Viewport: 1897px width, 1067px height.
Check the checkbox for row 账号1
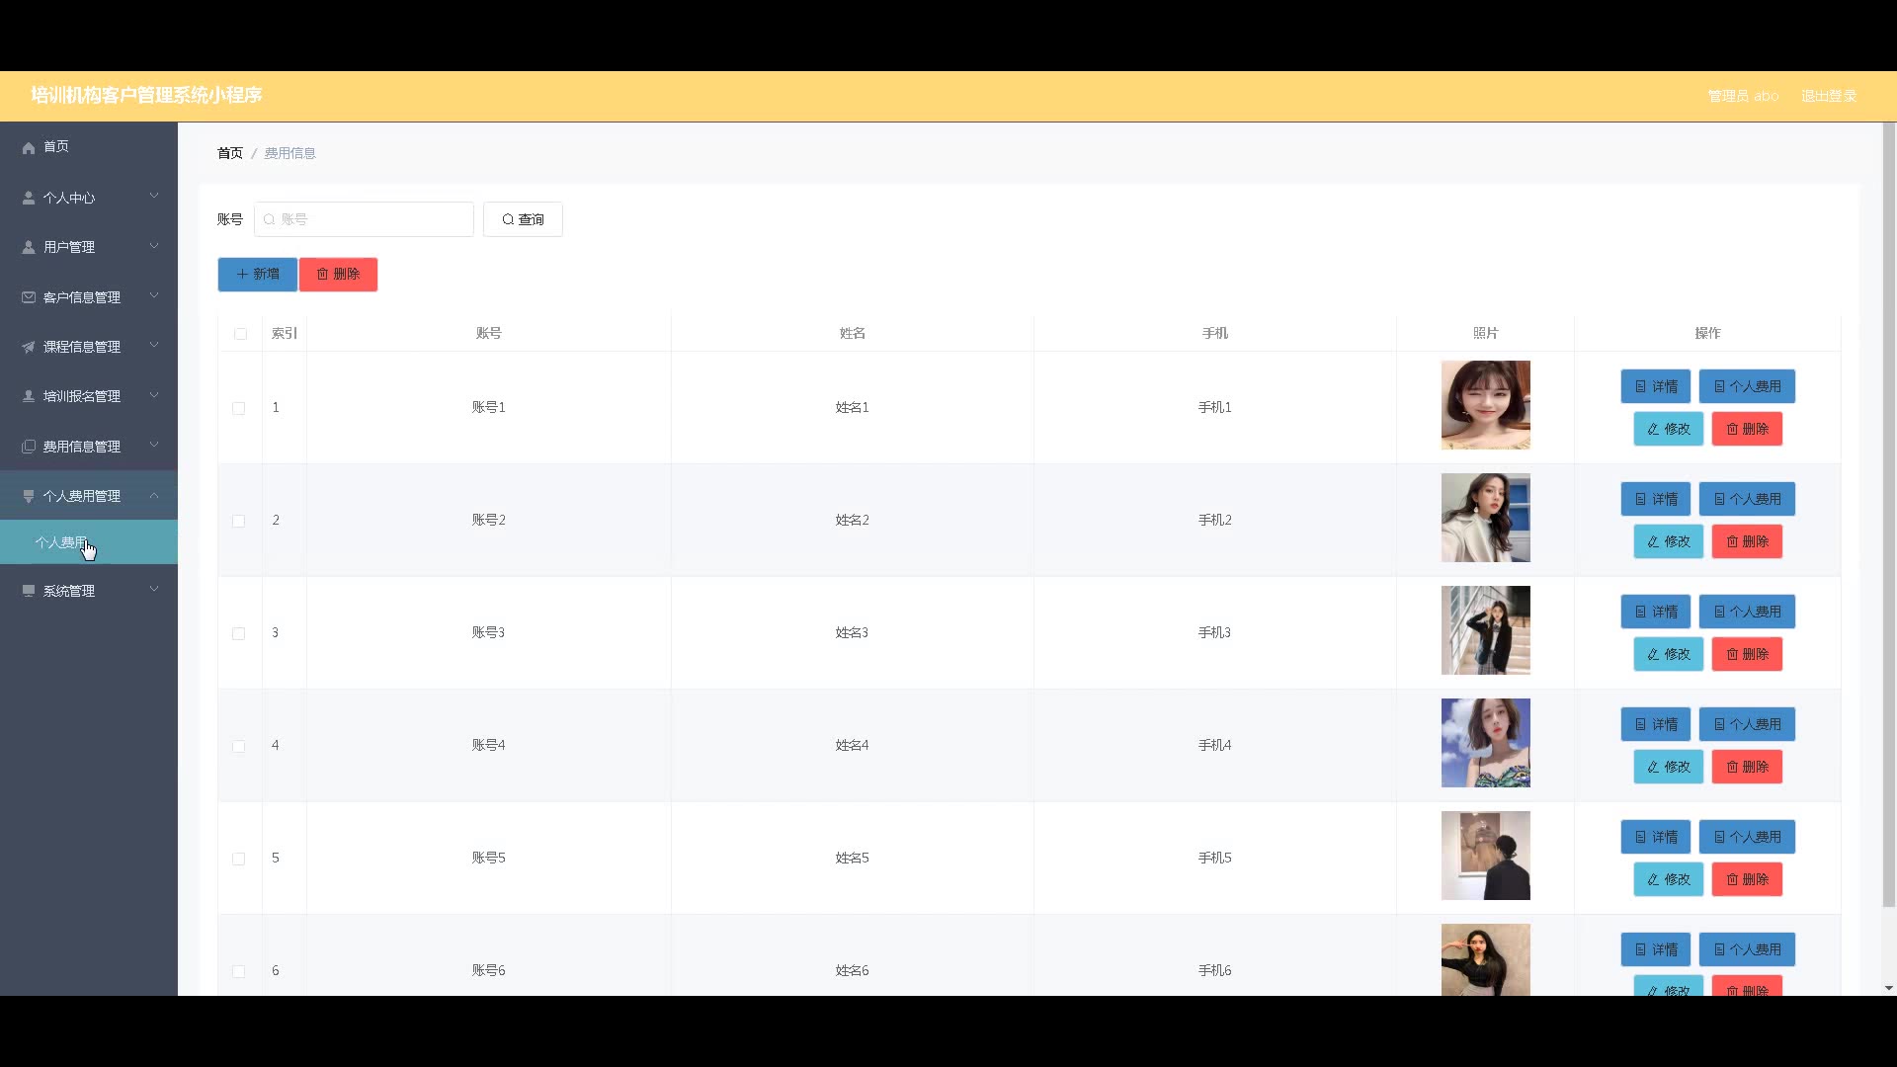(238, 408)
